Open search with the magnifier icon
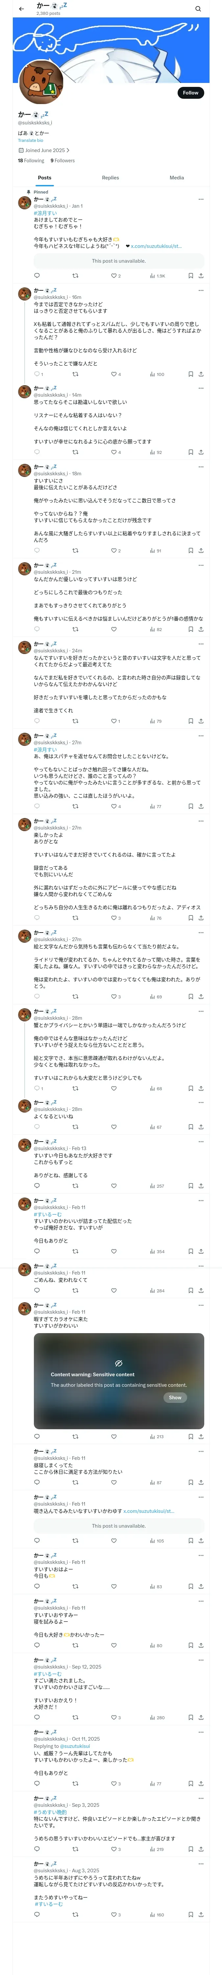This screenshot has height=1975, width=222. coord(198,9)
